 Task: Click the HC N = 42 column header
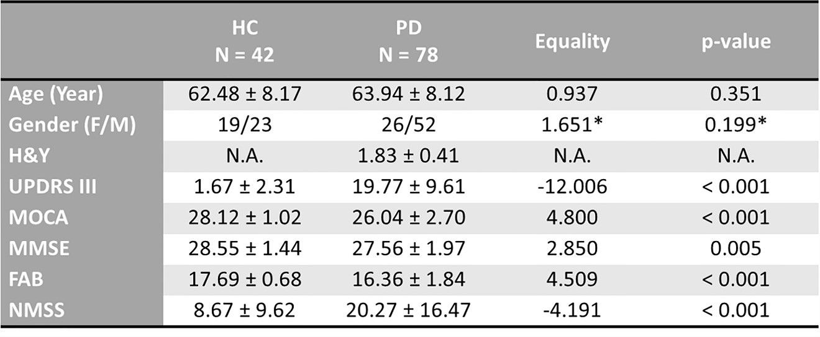[x=245, y=42]
